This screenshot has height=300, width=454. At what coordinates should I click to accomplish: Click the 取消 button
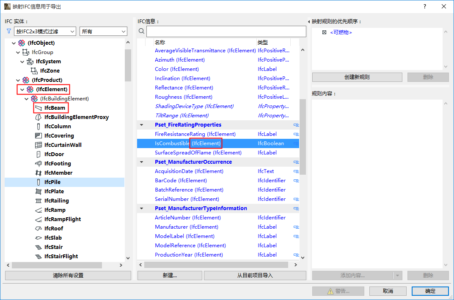coord(388,291)
